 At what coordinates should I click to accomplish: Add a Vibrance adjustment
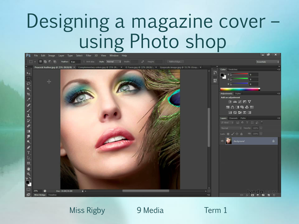(249, 102)
